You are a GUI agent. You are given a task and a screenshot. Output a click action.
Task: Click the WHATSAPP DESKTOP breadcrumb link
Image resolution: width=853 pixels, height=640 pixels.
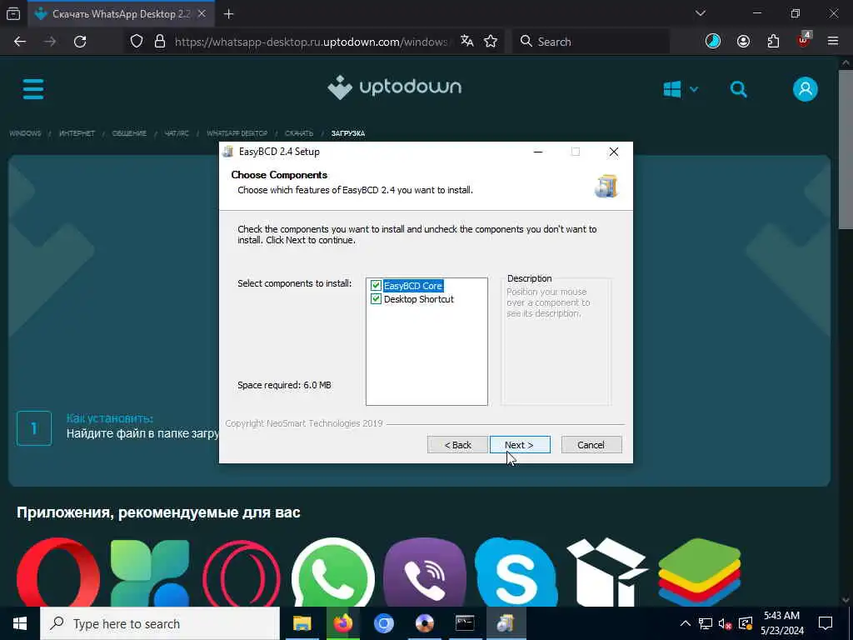pos(237,133)
